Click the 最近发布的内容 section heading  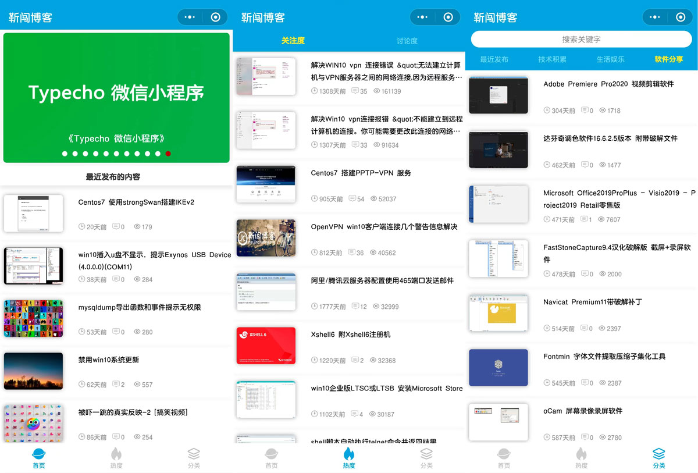(x=113, y=176)
